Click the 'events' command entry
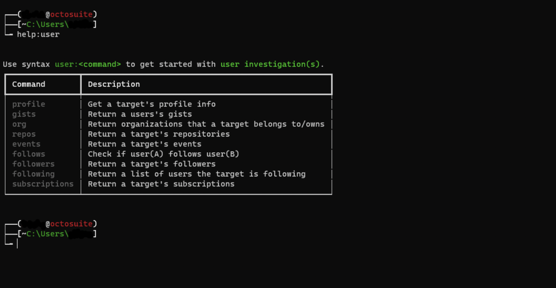The width and height of the screenshot is (556, 288). pos(26,144)
